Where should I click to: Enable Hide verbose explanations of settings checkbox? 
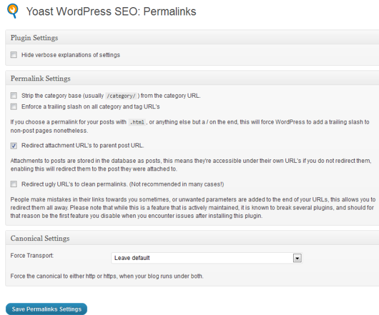click(14, 55)
